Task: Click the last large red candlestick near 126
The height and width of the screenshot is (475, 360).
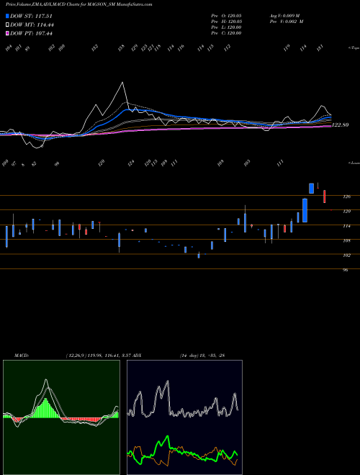Action: (324, 196)
